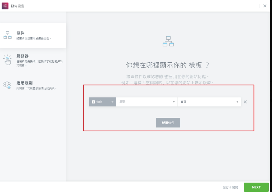Image resolution: width=272 pixels, height=192 pixels.
Task: Click the 你想在哪裡顯示你的樣板 heading
Action: (167, 65)
